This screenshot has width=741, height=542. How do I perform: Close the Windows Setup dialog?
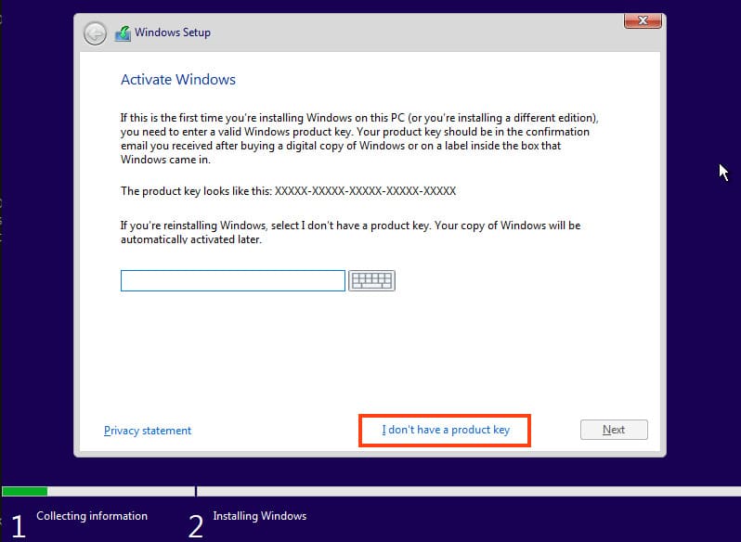point(643,20)
